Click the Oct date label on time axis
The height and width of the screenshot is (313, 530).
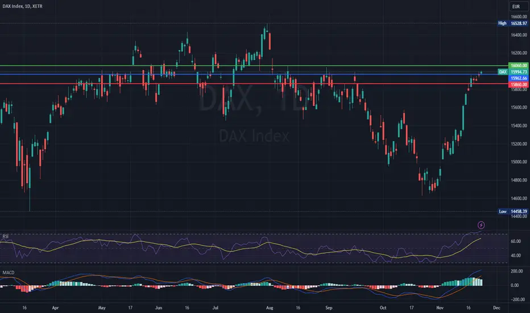pos(383,308)
